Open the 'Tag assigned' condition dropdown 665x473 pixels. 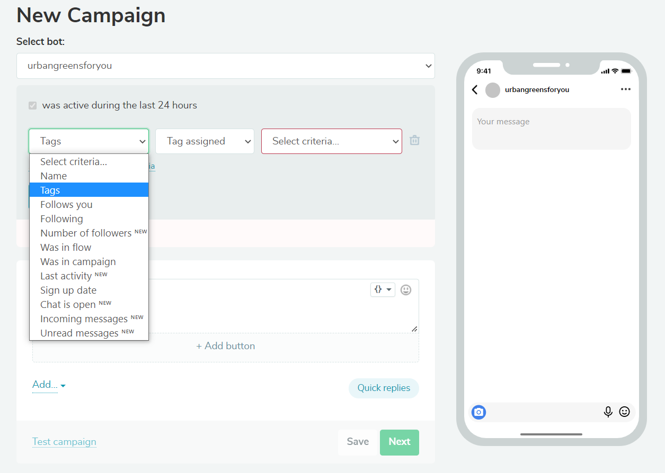pos(205,141)
